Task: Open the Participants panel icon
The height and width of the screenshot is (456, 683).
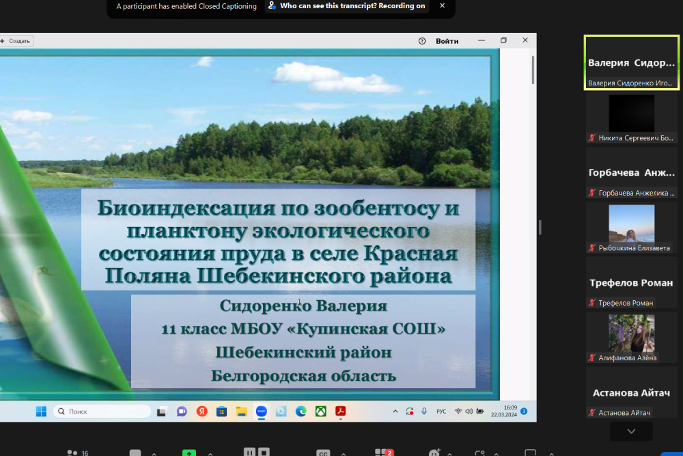Action: pos(72,453)
